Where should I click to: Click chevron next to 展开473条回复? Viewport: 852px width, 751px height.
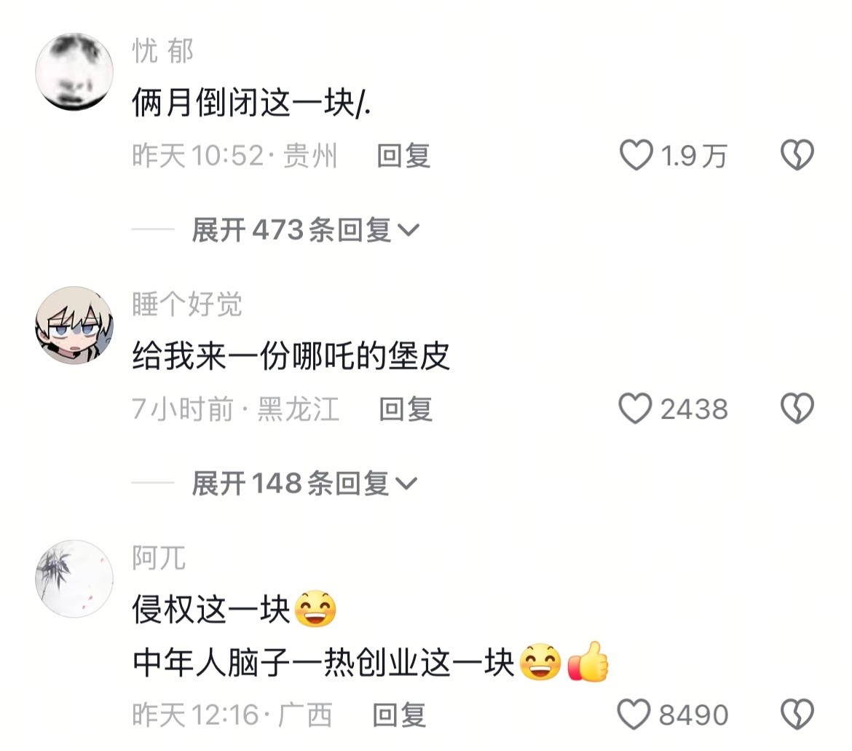tap(408, 231)
